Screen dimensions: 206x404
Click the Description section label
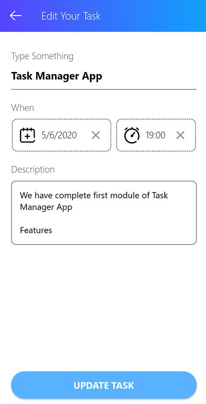point(33,170)
